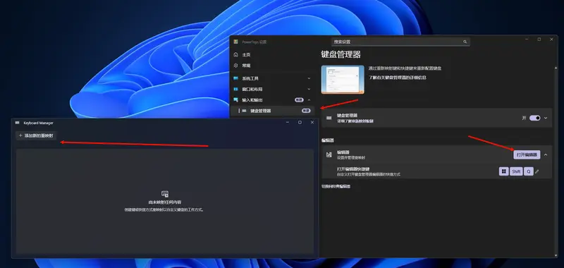The width and height of the screenshot is (564, 268).
Task: Click empty-state remap icon in Keyboard Manager window
Action: point(165,194)
